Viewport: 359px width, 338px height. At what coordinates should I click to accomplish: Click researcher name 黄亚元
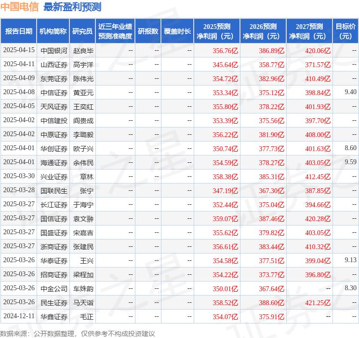coord(83,93)
